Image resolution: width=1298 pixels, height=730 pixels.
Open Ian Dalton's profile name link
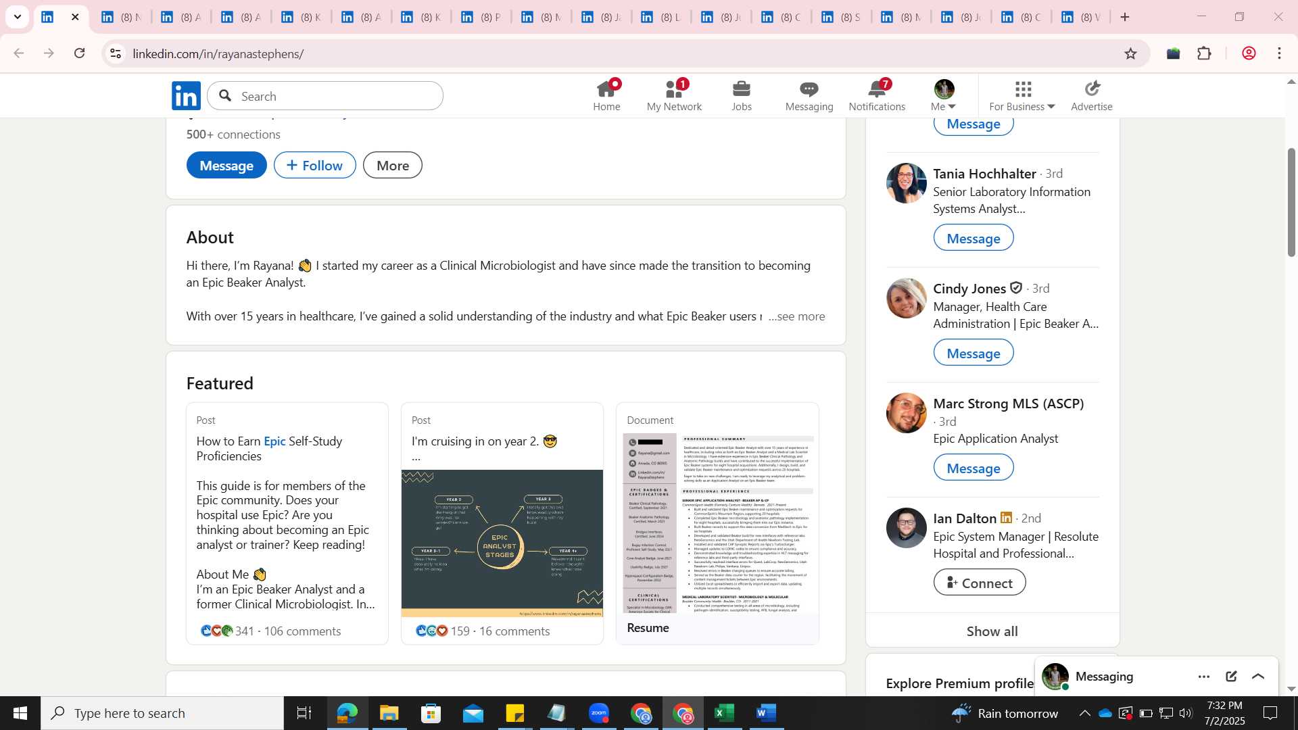tap(965, 518)
